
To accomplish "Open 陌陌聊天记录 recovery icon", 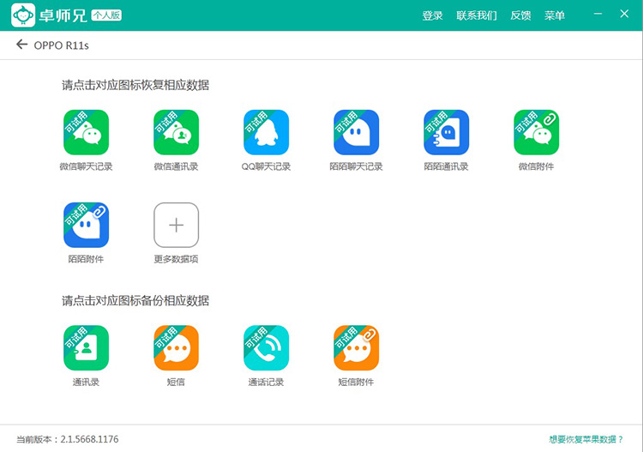I will pyautogui.click(x=356, y=133).
